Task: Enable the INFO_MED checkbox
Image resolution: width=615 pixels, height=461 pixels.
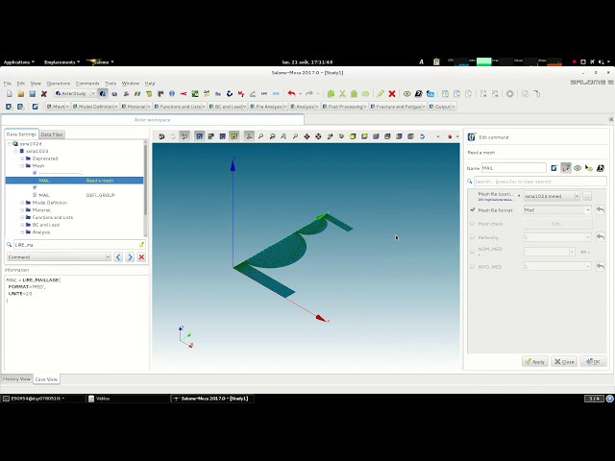Action: pos(472,266)
